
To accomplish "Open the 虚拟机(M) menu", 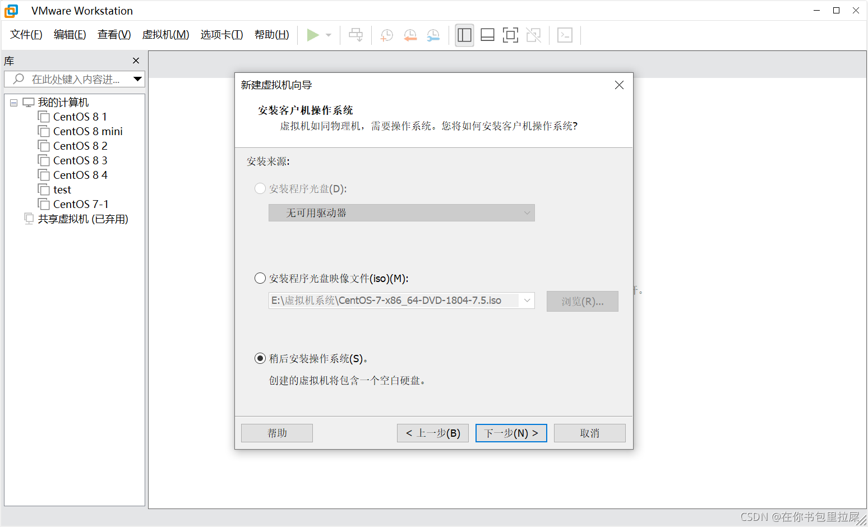I will [166, 35].
